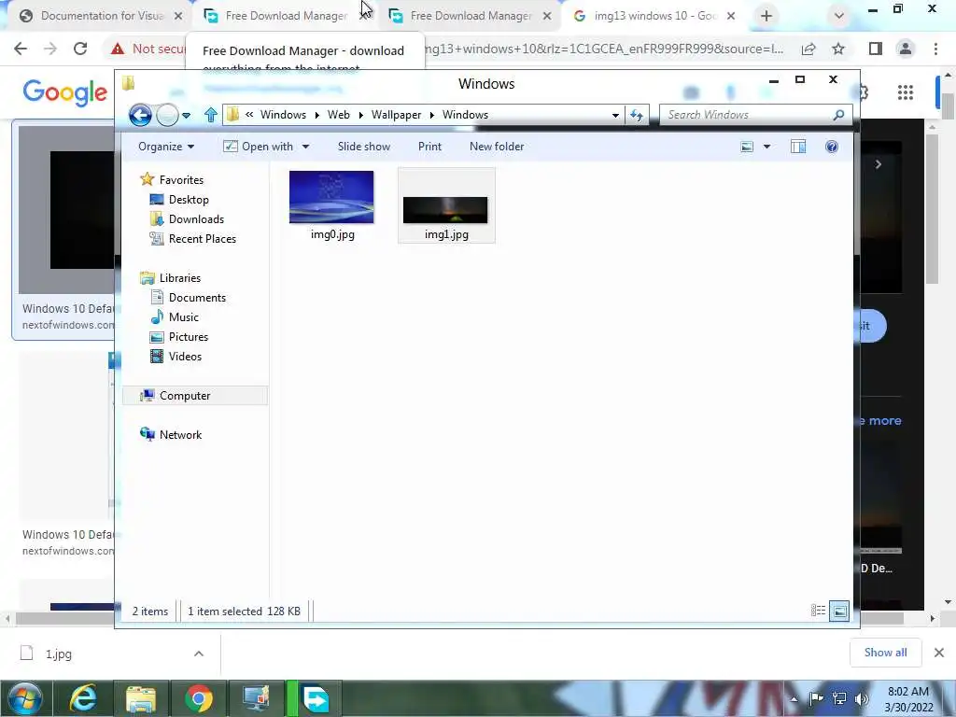Screen dimensions: 956x717
Task: Open File Explorer from taskbar
Action: pyautogui.click(x=141, y=698)
